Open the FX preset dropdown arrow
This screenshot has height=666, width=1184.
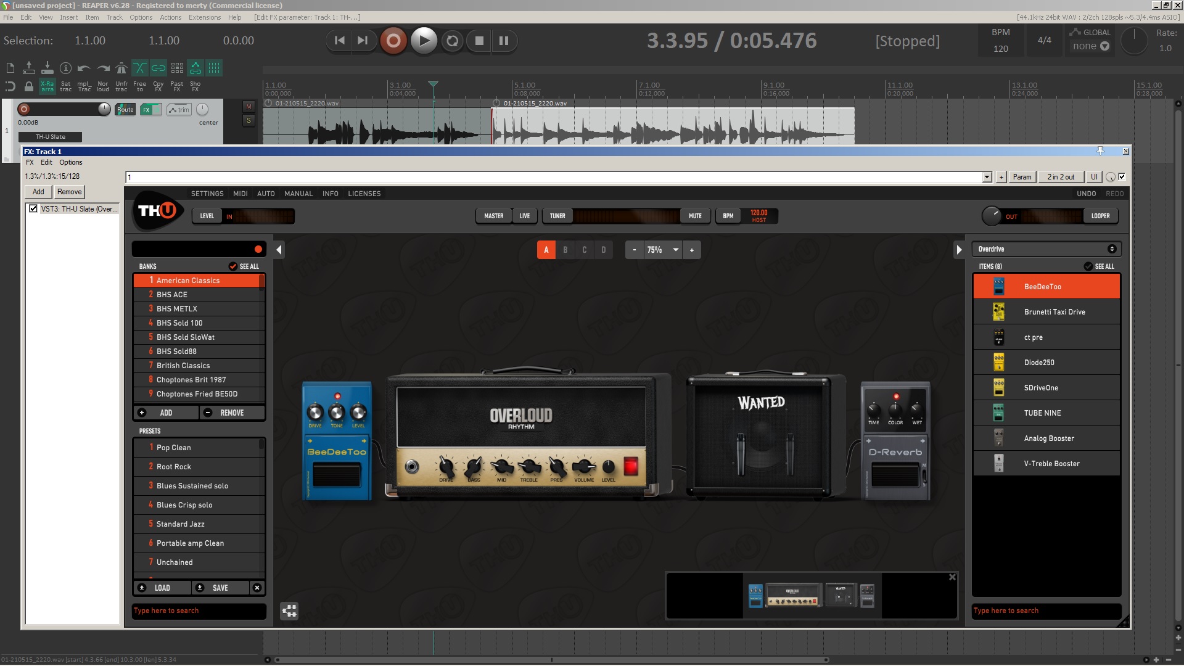pyautogui.click(x=987, y=177)
